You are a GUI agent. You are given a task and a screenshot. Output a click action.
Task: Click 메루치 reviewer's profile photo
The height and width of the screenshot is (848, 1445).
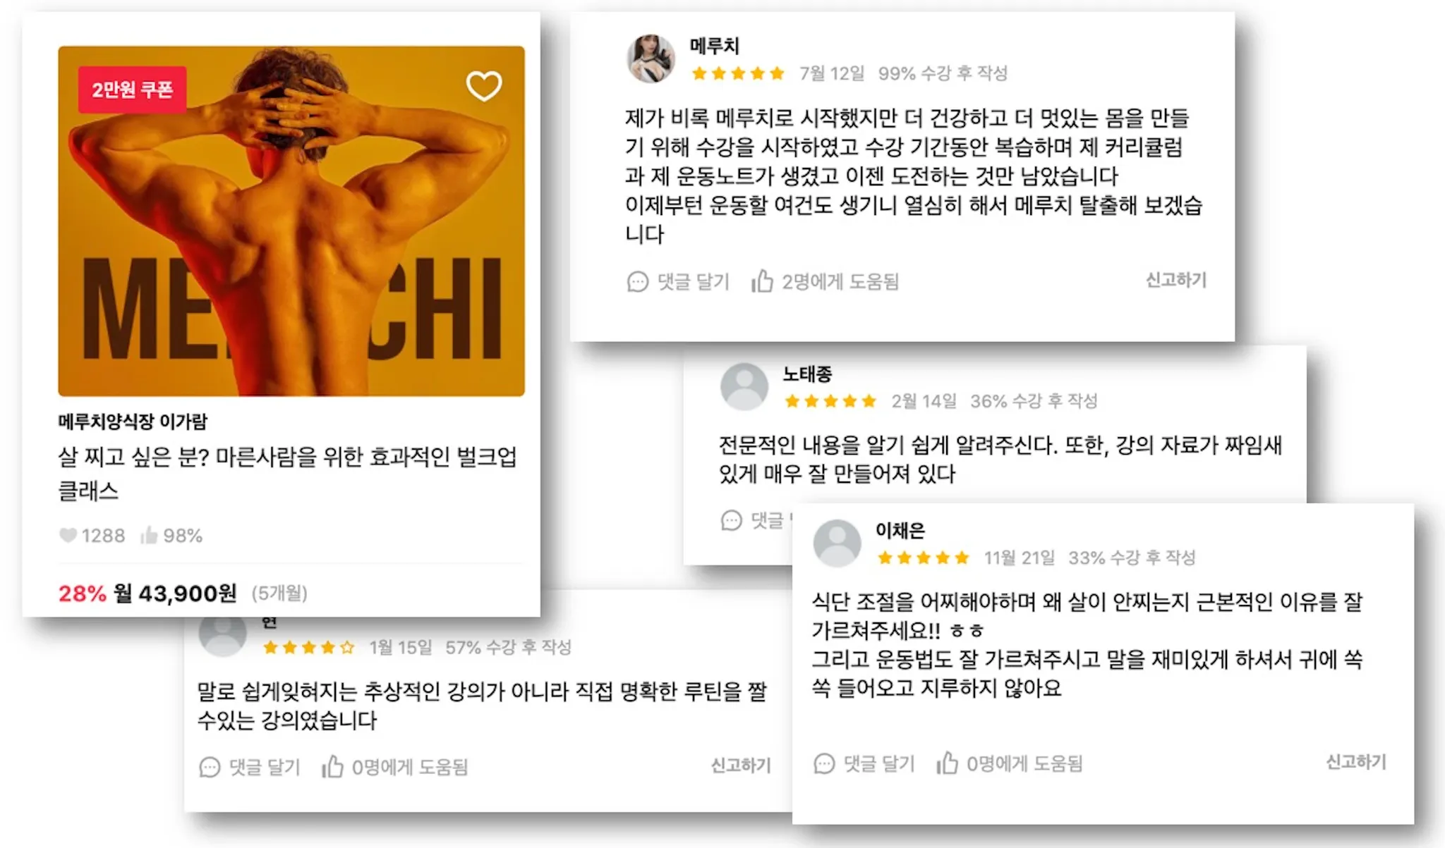pyautogui.click(x=651, y=59)
